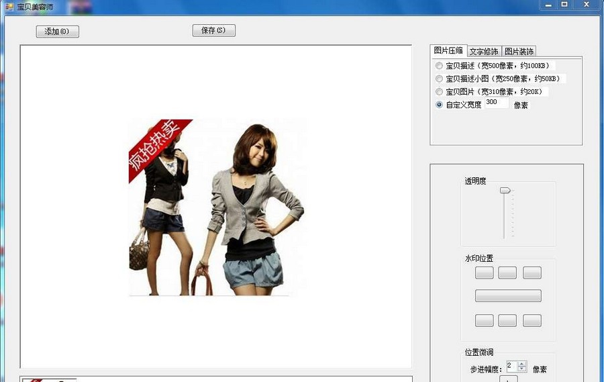Set watermark position to top-right

(x=532, y=273)
